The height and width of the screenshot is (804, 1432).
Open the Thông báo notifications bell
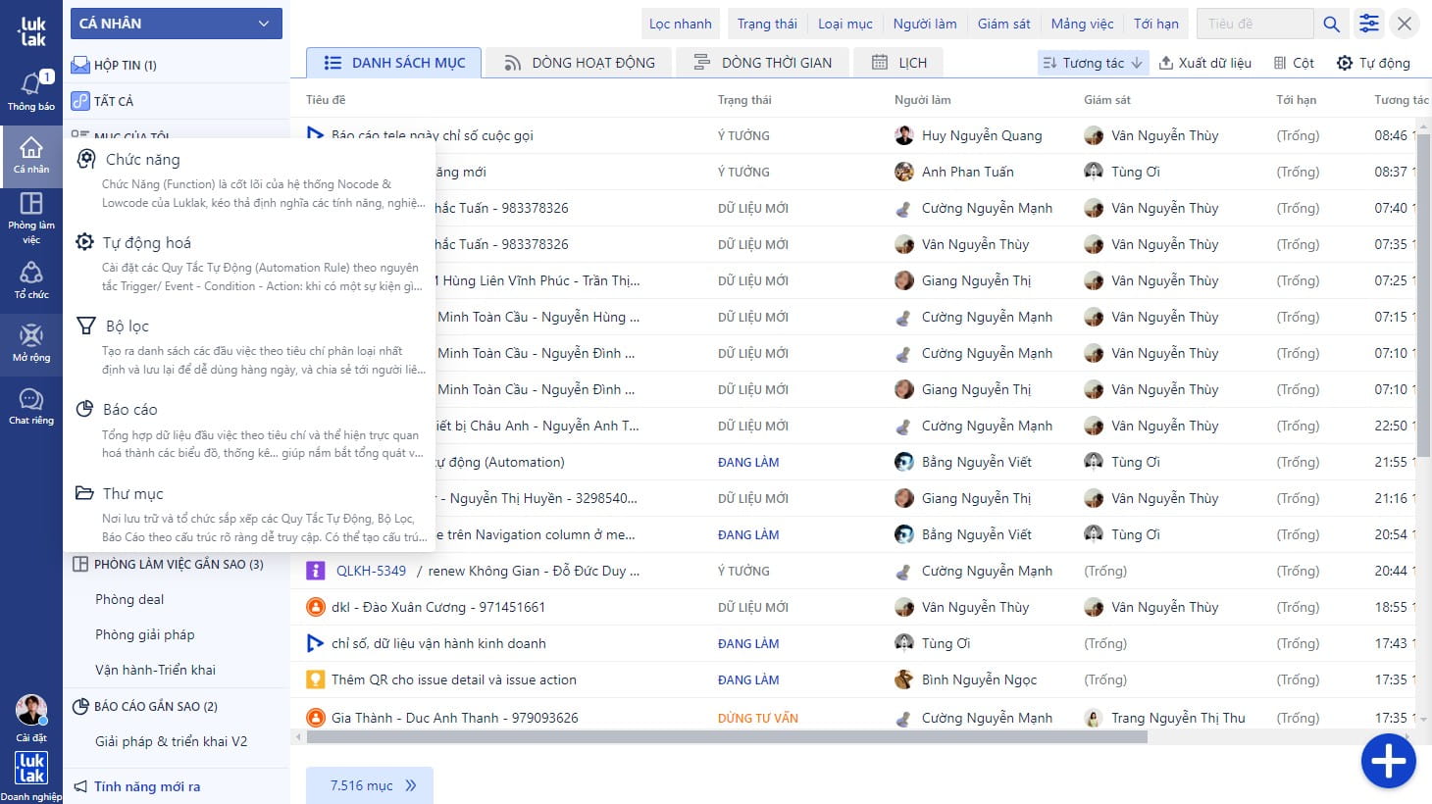[x=31, y=90]
